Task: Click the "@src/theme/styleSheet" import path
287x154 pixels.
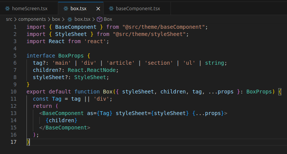Action: click(x=150, y=34)
